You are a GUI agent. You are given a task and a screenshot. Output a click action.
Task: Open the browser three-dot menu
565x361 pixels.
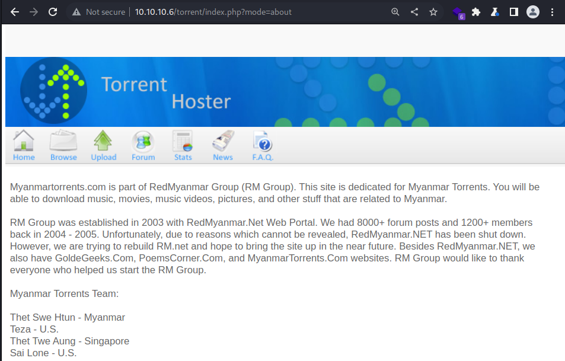[x=552, y=12]
